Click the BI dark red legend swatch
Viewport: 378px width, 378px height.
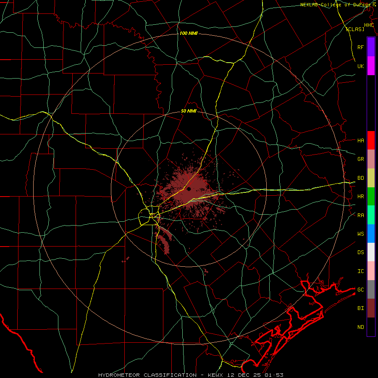371,308
